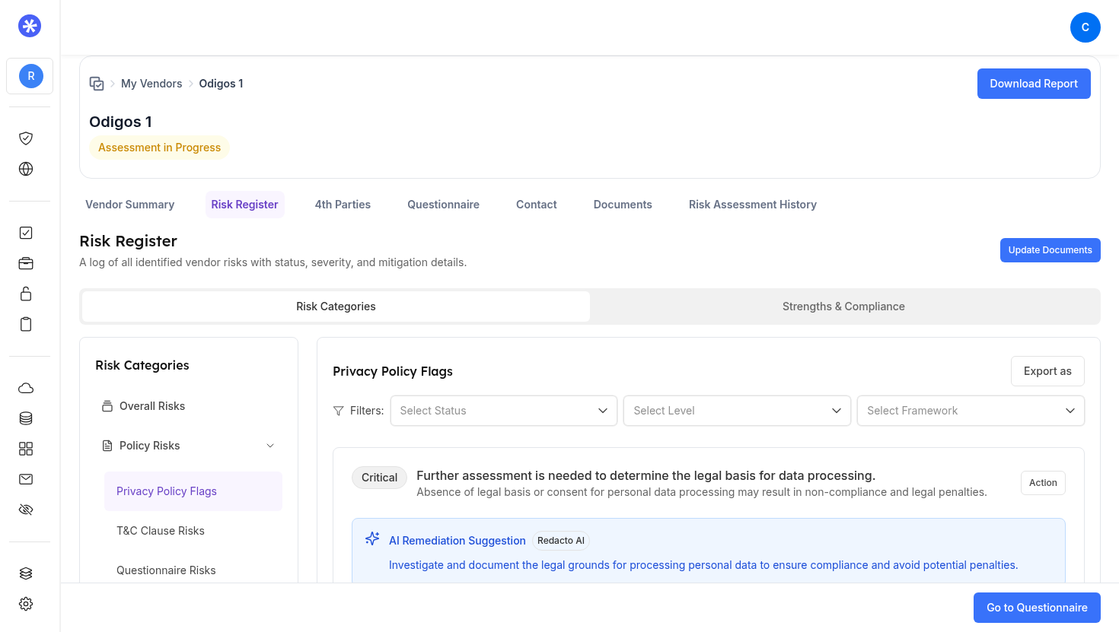Click the crossed-out eye icon in sidebar
This screenshot has width=1119, height=632.
(26, 510)
